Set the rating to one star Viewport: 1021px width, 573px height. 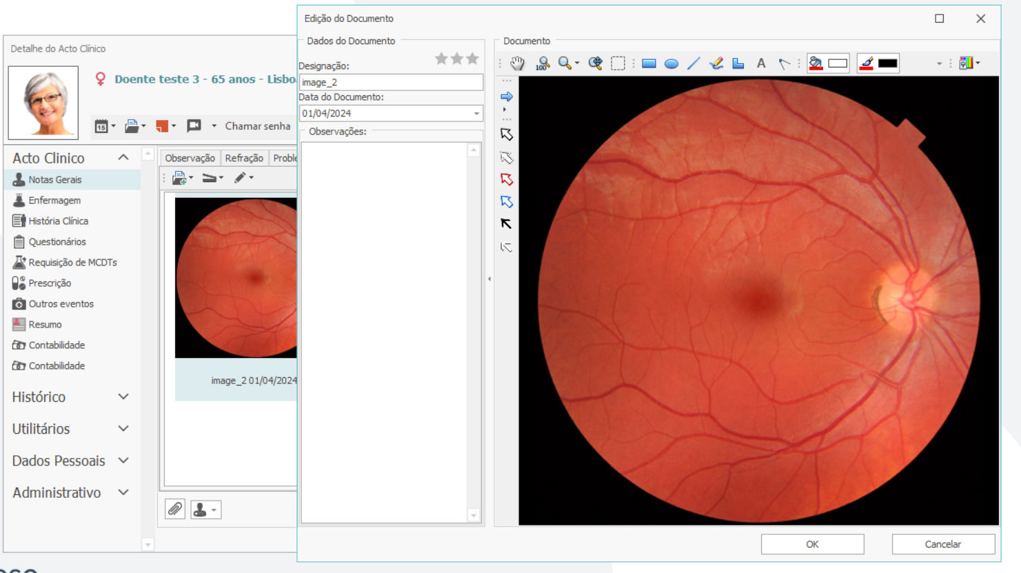click(x=441, y=59)
